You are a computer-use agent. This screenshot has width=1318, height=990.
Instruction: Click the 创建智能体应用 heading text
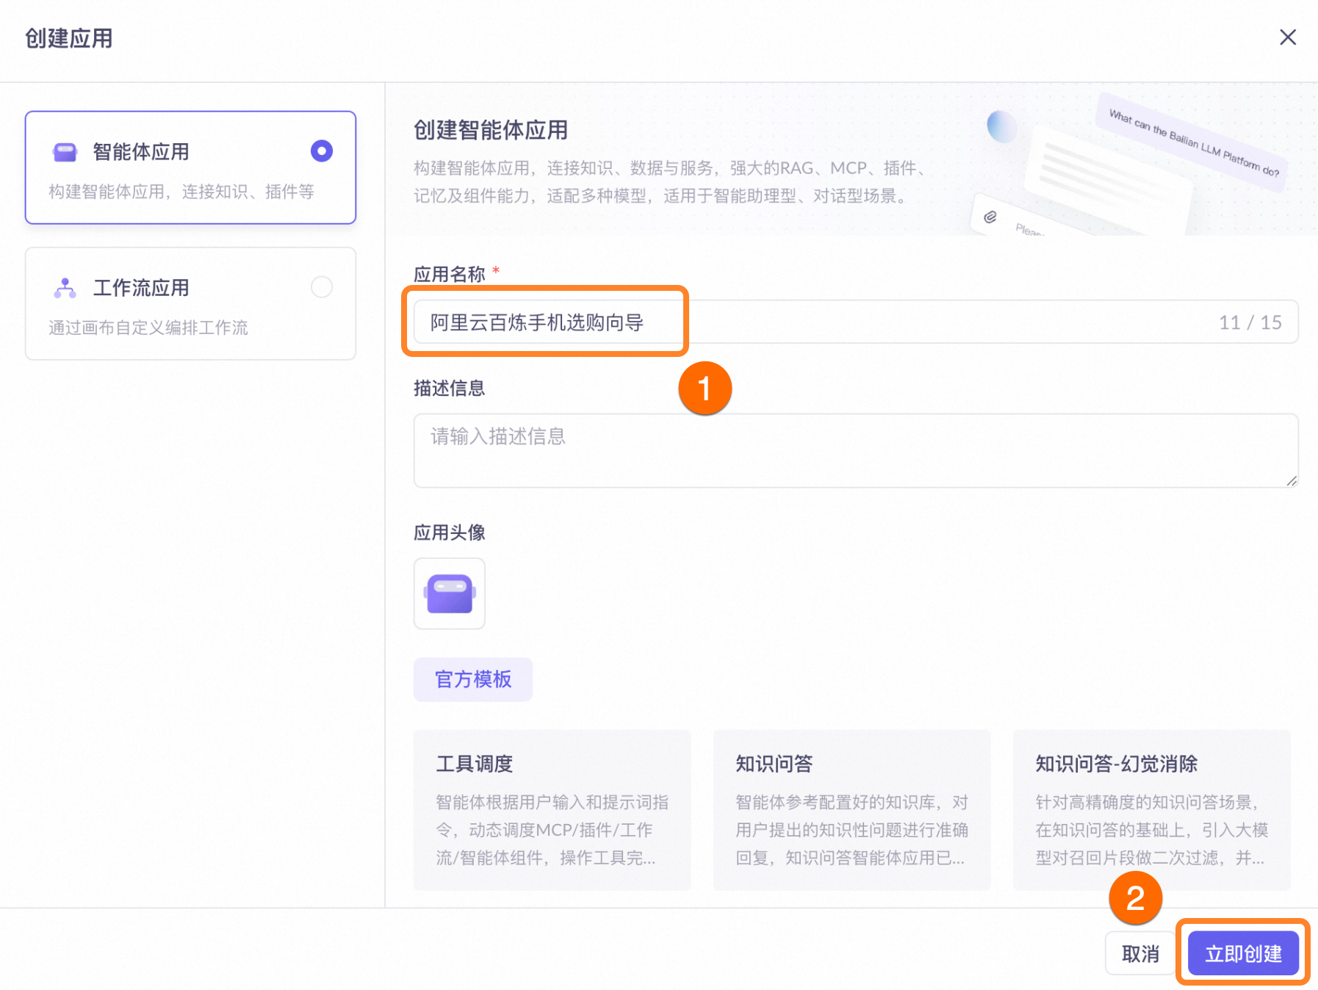(491, 130)
